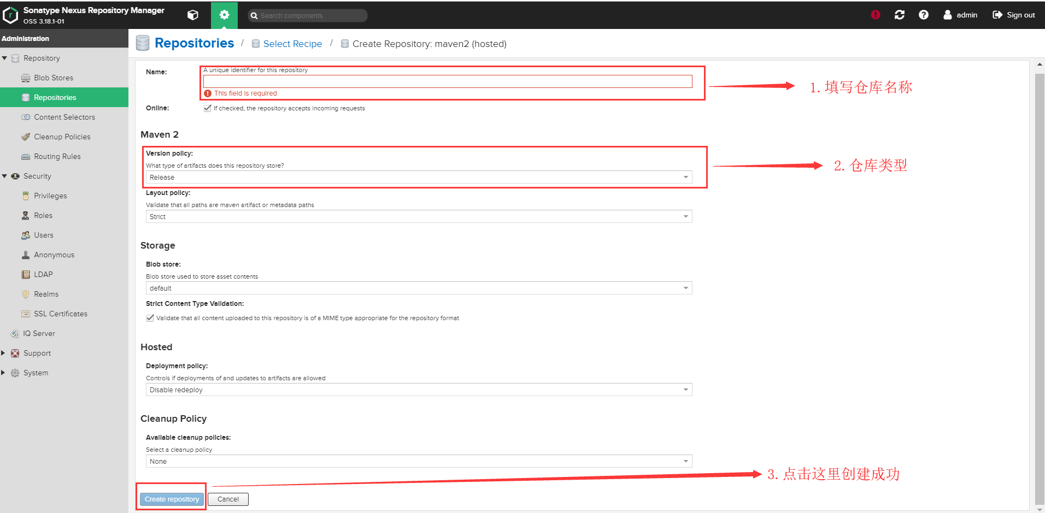Open the cleanup policy None dropdown
The height and width of the screenshot is (513, 1045).
419,461
